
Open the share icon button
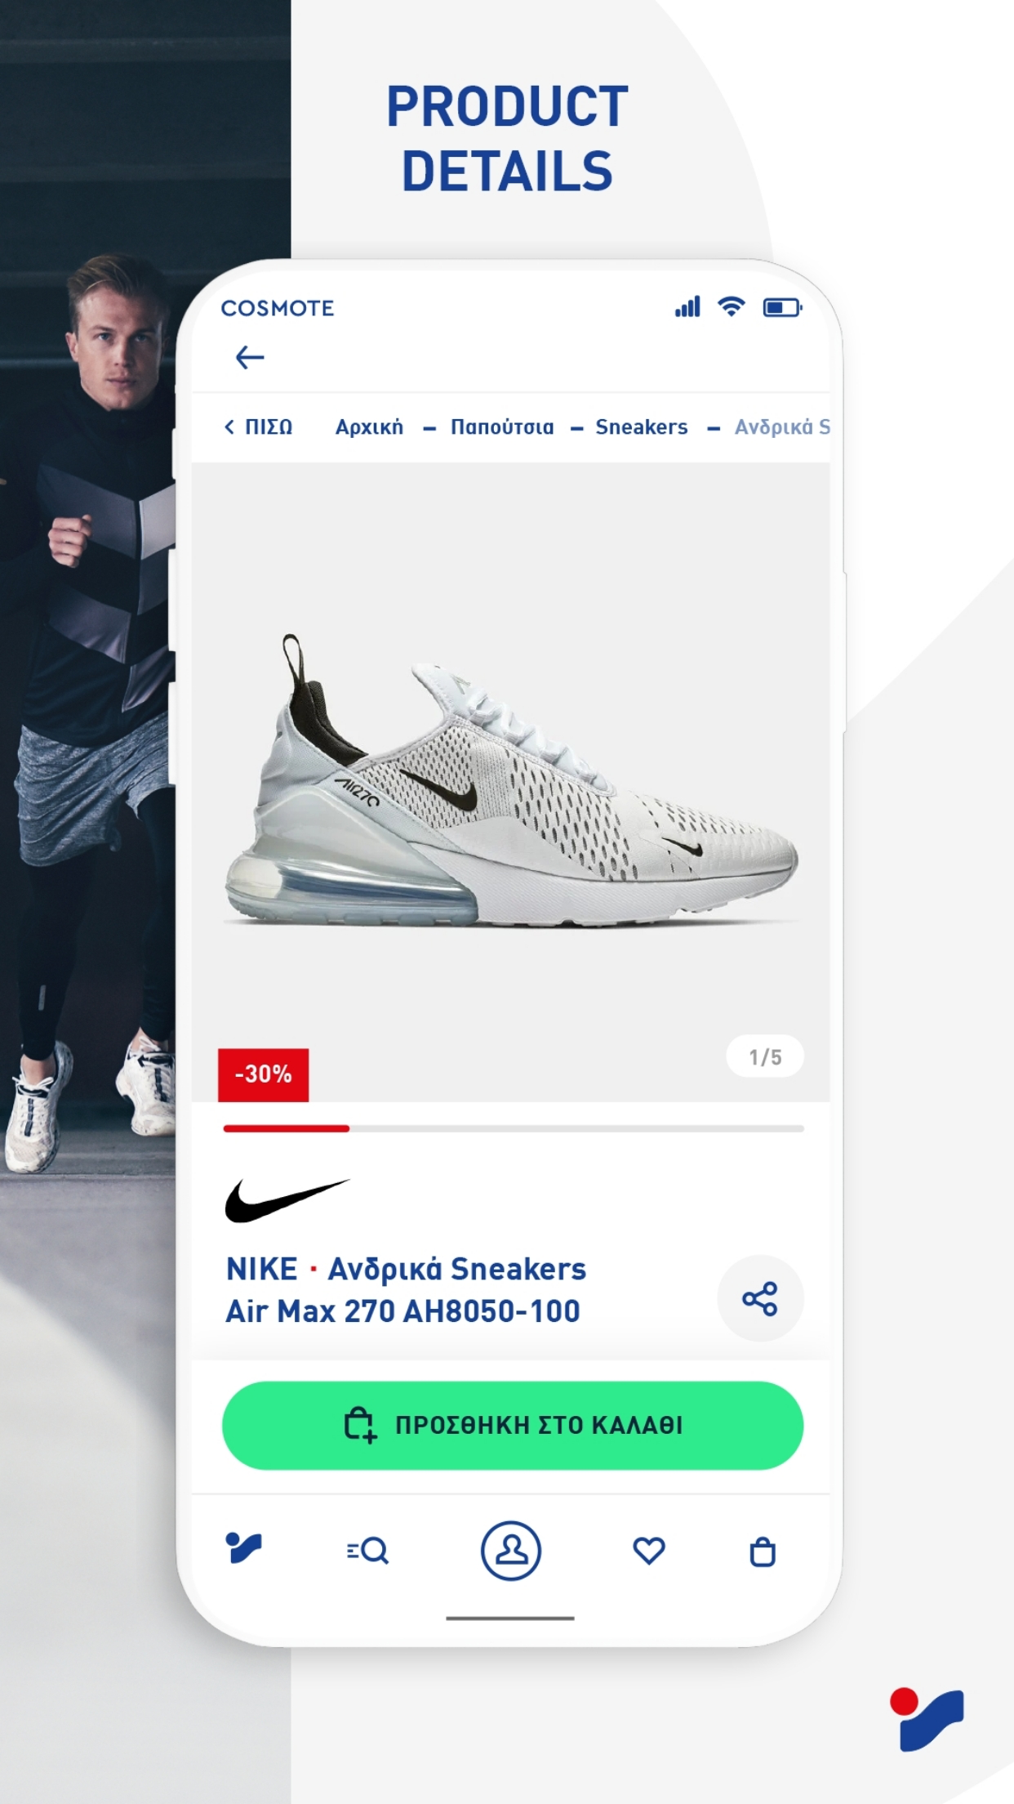(x=760, y=1298)
